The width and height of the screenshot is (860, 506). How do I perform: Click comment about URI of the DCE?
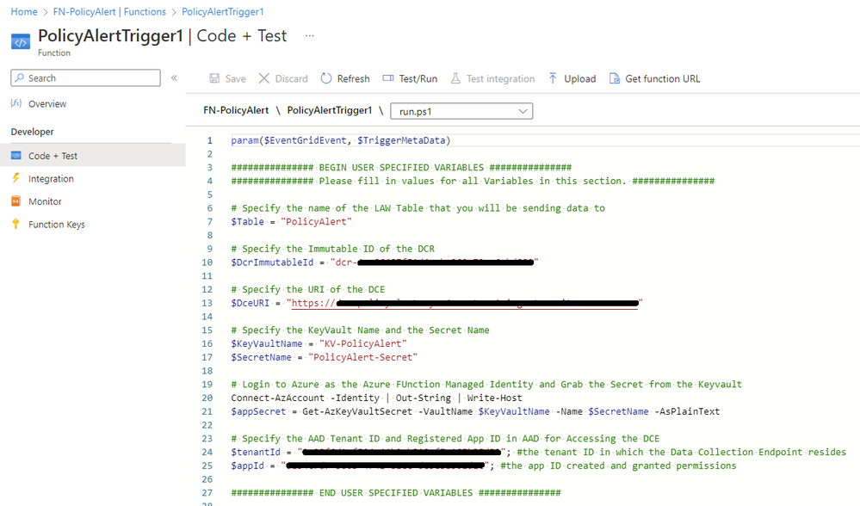pos(307,289)
